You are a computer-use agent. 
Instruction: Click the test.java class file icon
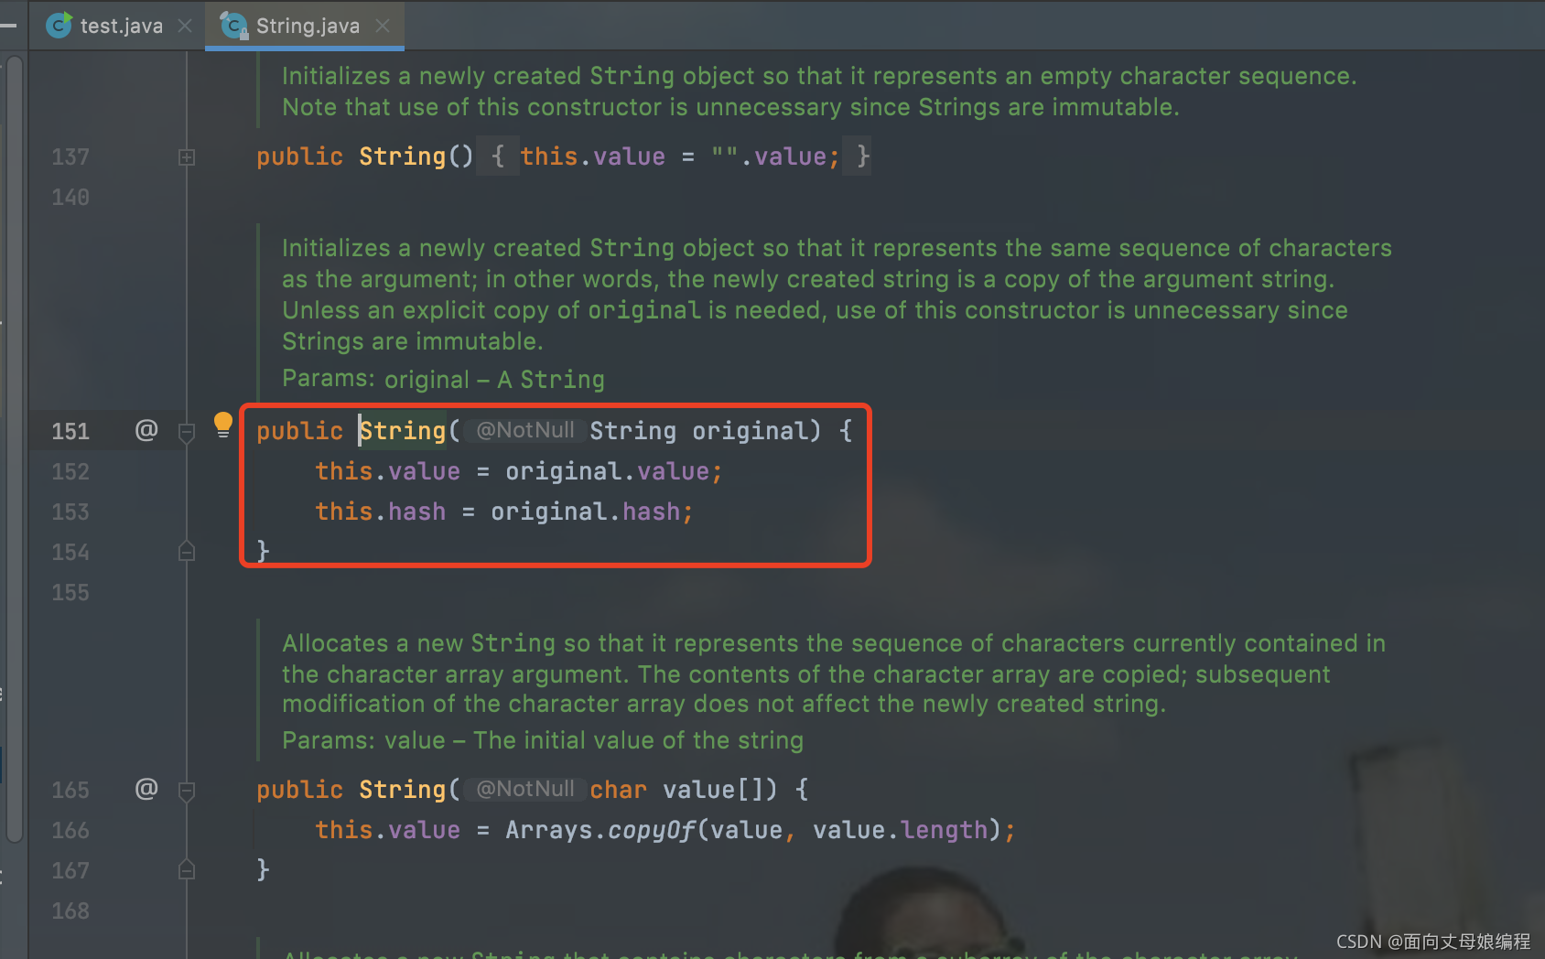click(x=59, y=26)
